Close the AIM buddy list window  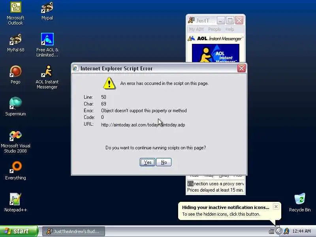[x=239, y=21]
